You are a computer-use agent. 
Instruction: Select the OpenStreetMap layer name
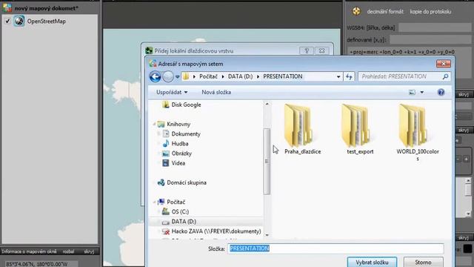46,22
